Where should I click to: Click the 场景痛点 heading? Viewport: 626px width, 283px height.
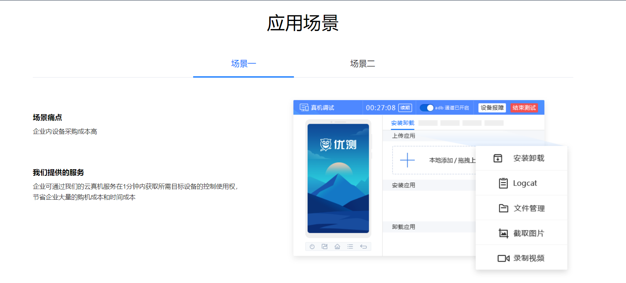tap(47, 118)
